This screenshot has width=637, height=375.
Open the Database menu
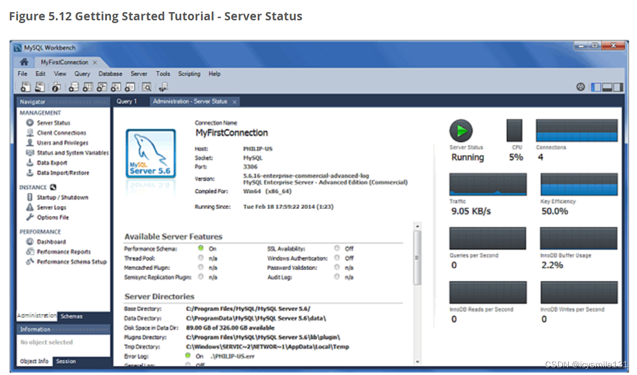coord(110,74)
